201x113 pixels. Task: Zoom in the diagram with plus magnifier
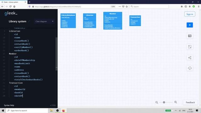(176, 102)
